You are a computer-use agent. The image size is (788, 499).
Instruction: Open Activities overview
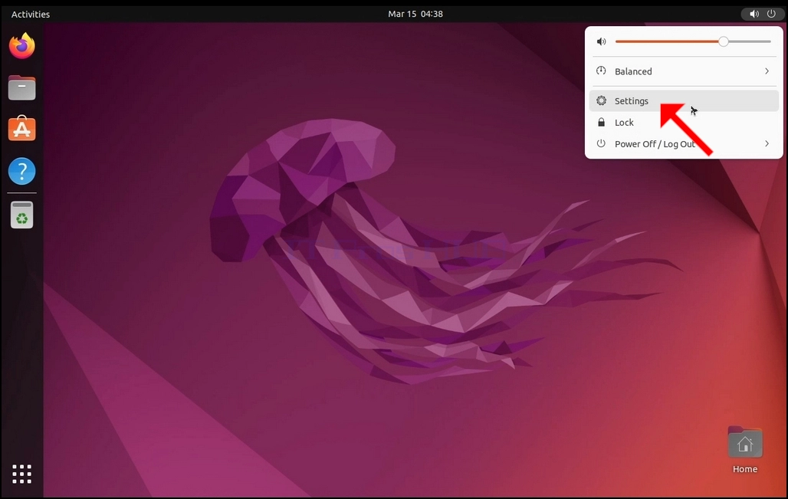[x=31, y=14]
